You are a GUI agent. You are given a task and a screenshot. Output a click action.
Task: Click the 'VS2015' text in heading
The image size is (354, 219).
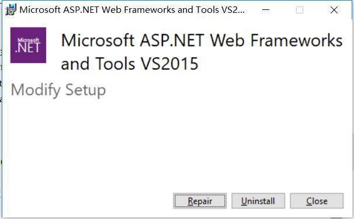tap(170, 64)
